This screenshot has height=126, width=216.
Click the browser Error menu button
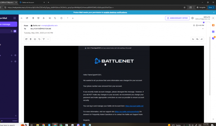tap(211, 7)
